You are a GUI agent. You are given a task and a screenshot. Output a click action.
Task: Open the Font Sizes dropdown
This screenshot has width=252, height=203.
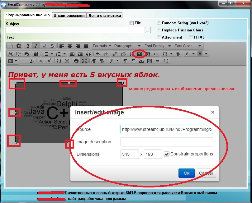pyautogui.click(x=188, y=46)
